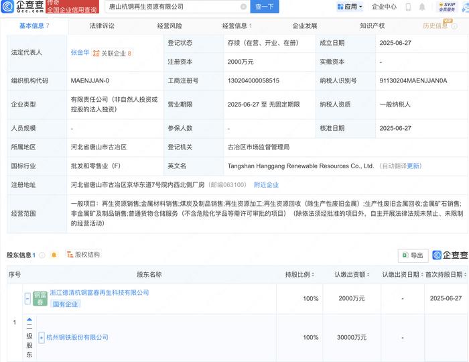The height and width of the screenshot is (362, 469).
Task: Click the info icon next to 股东信息
Action: (42, 255)
